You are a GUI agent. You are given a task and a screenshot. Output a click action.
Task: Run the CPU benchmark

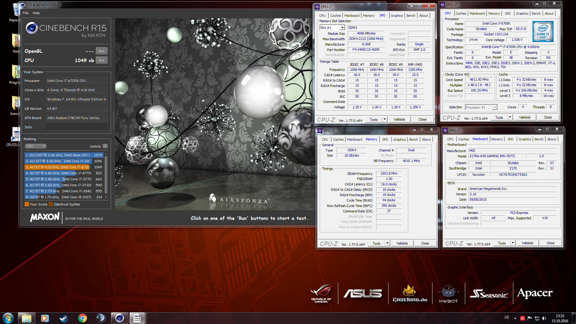(102, 60)
